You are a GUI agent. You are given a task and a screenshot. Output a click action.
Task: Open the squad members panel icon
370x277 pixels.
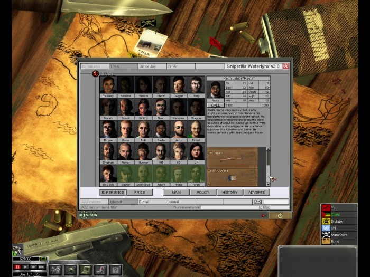tap(55, 270)
